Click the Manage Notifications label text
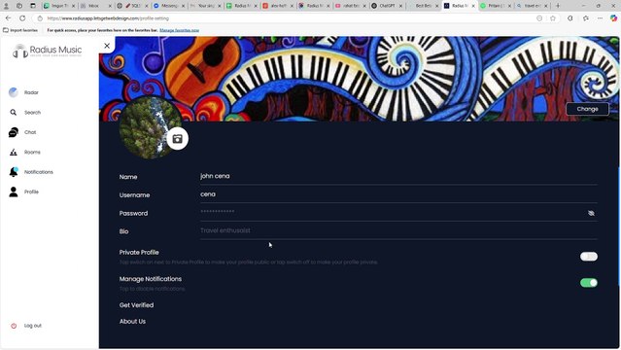 tap(151, 279)
